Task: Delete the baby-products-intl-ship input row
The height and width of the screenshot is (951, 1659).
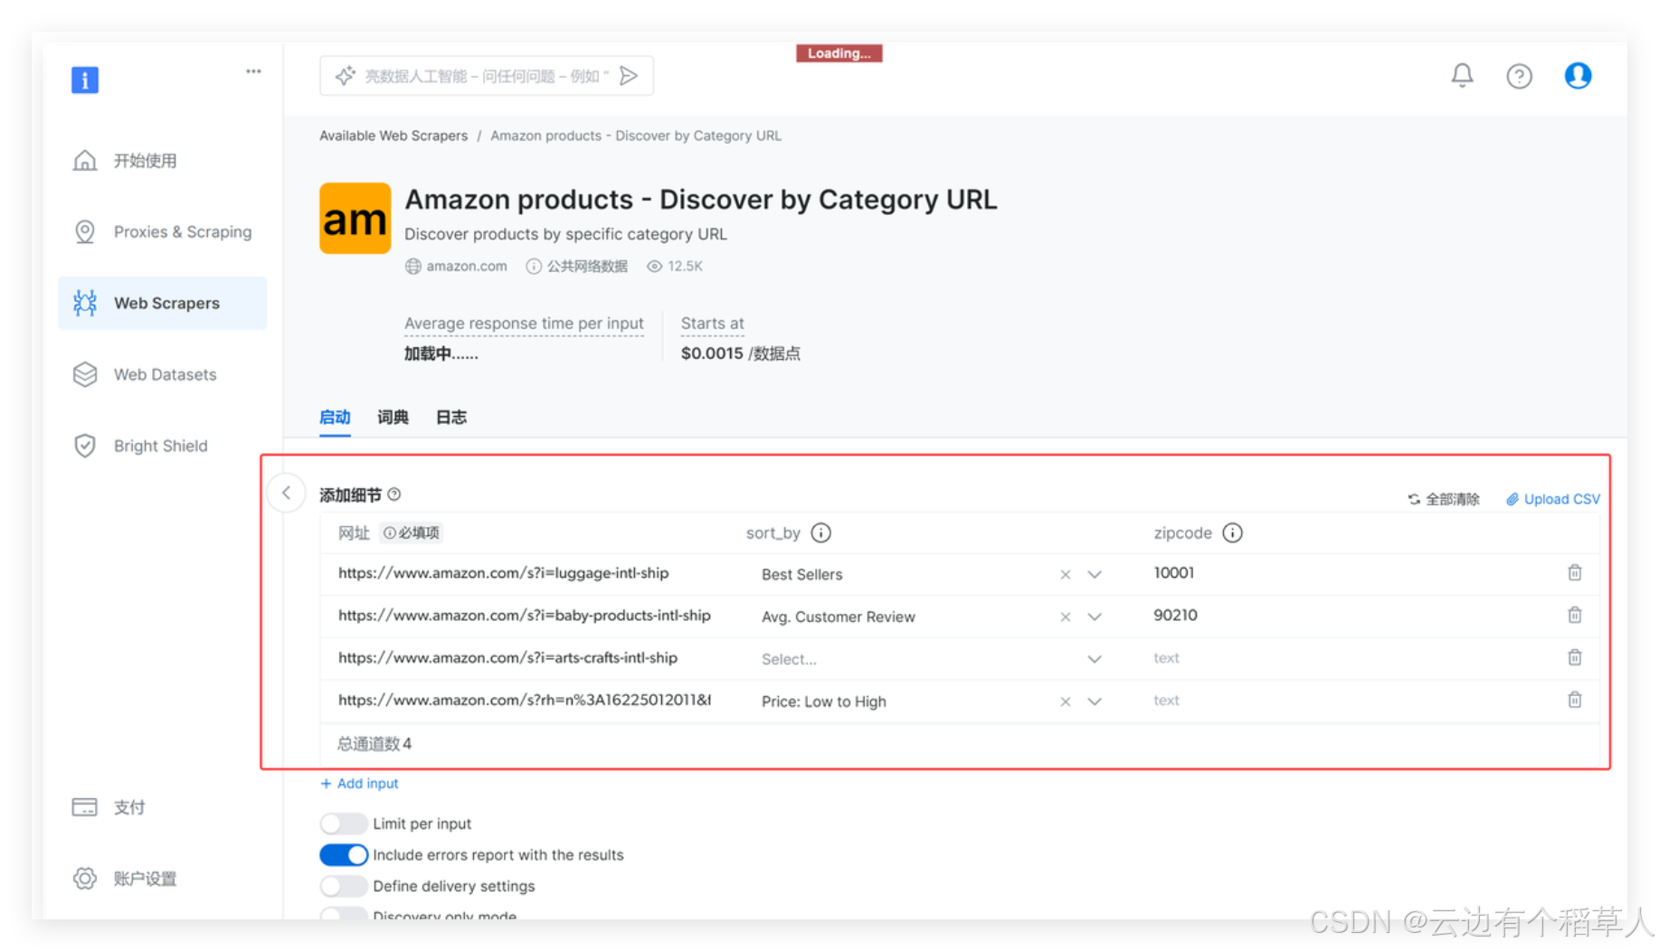Action: 1574,616
